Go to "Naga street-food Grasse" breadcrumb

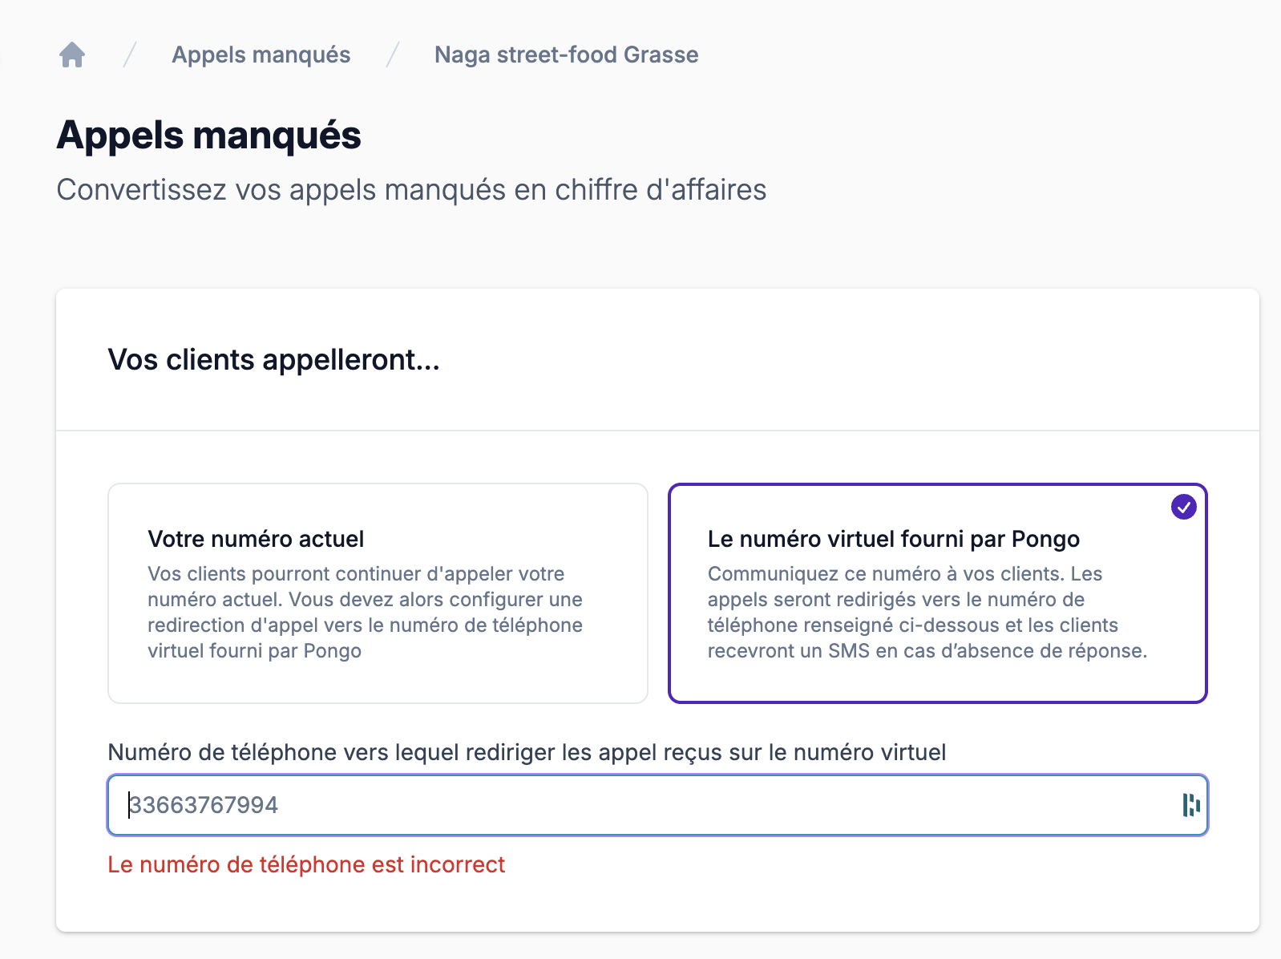(x=566, y=55)
